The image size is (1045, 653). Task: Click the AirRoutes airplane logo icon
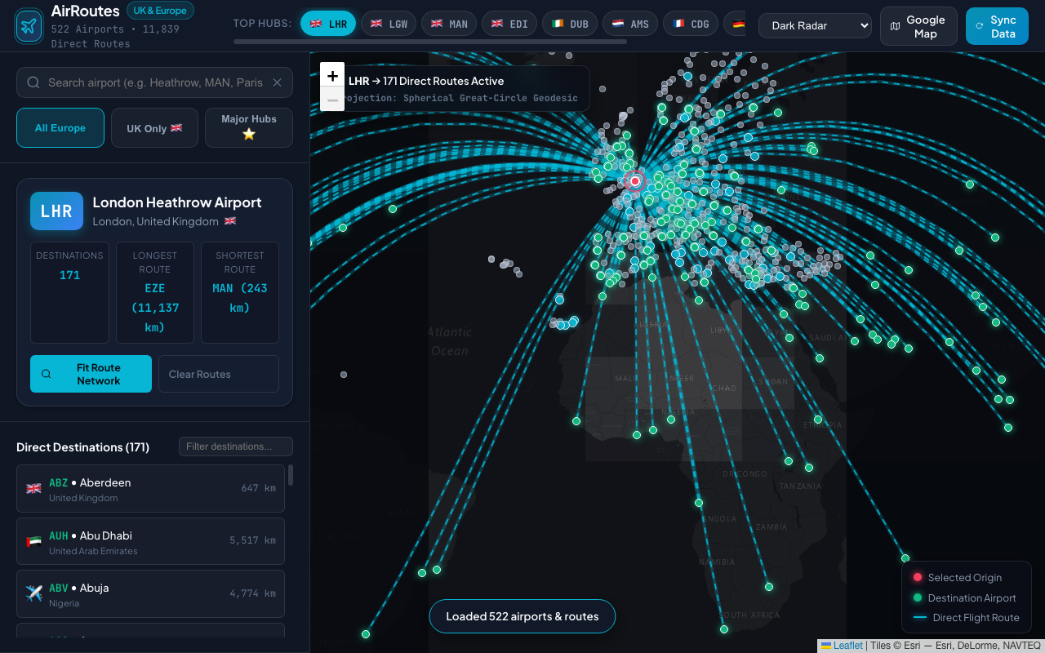click(x=29, y=26)
